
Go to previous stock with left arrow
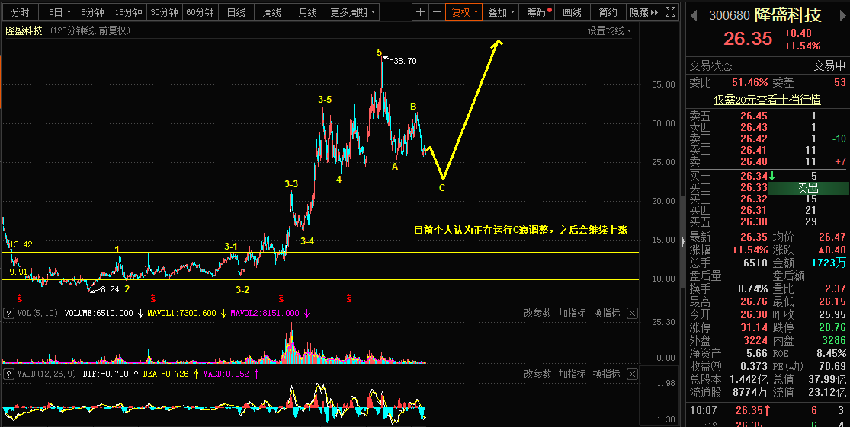click(693, 16)
